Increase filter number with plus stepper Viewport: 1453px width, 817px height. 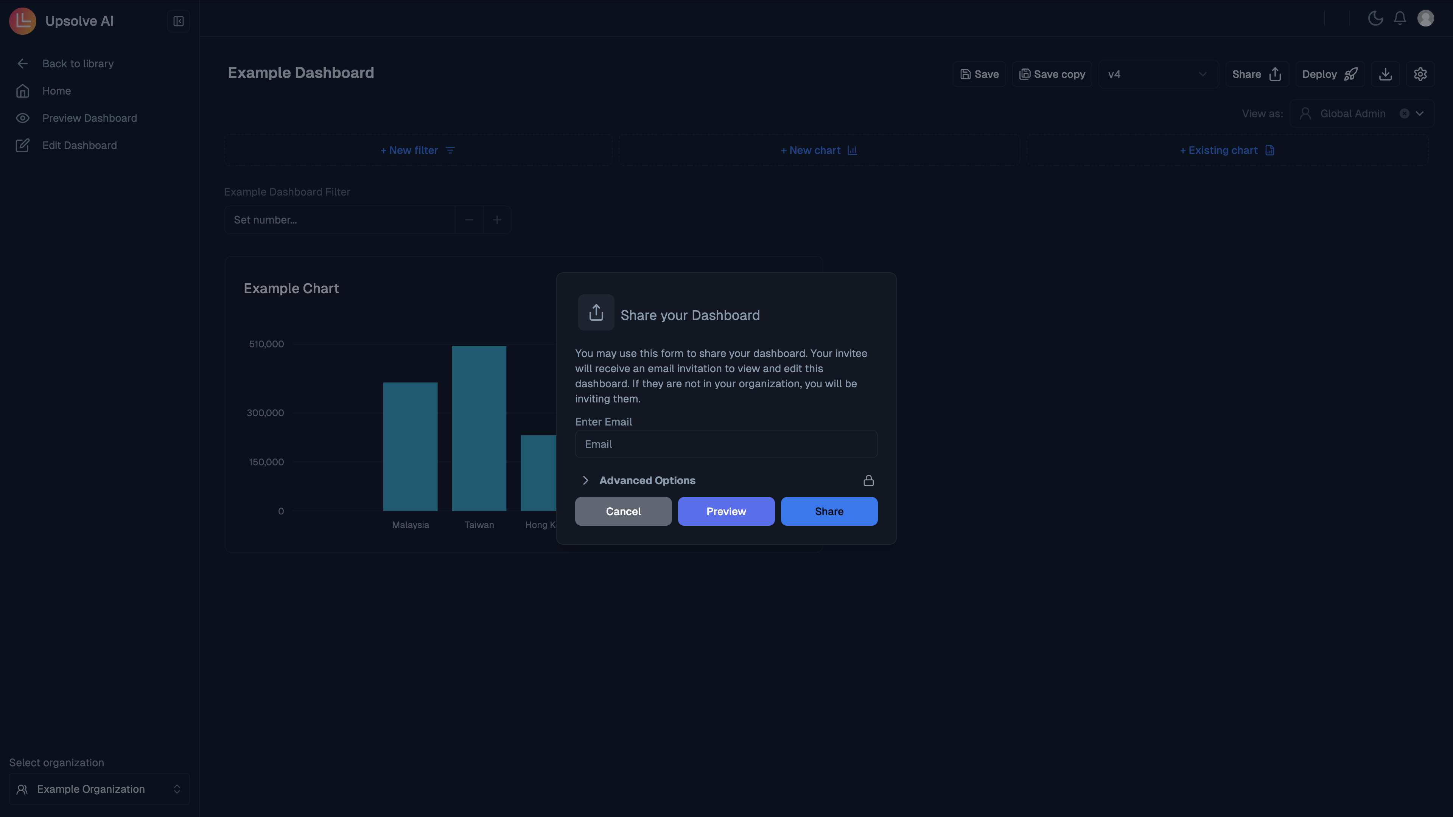click(x=497, y=220)
